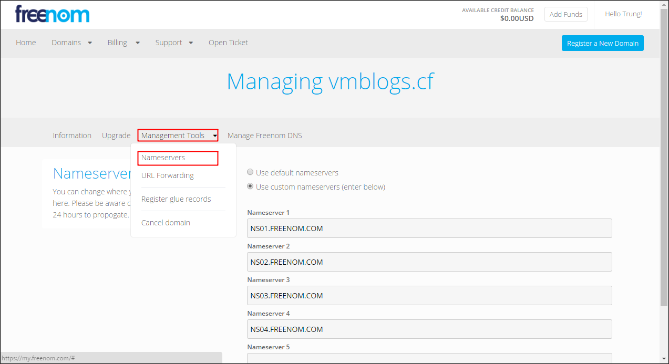Image resolution: width=669 pixels, height=364 pixels.
Task: Open Register glue records option
Action: click(176, 199)
